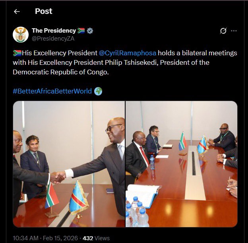248x243 pixels.
Task: Open the handshake photo on the left
Action: (x=69, y=164)
